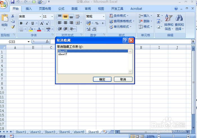
Task: Increase indent icon
Action: click(x=65, y=29)
